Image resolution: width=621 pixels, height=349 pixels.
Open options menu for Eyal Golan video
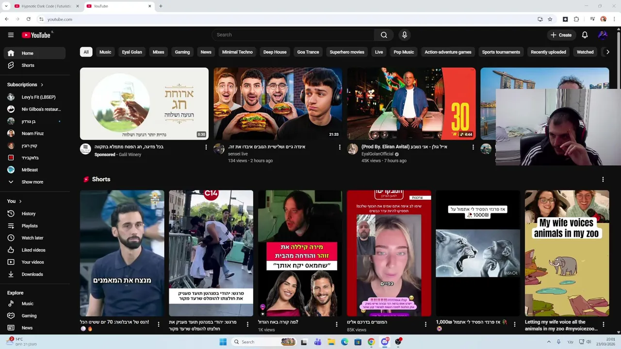[473, 147]
